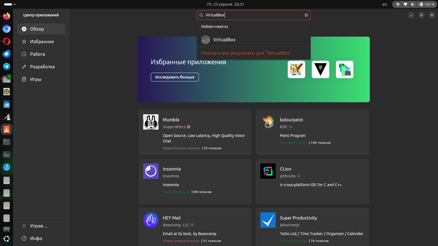Open the black triangle app in the featured banner

[320, 69]
